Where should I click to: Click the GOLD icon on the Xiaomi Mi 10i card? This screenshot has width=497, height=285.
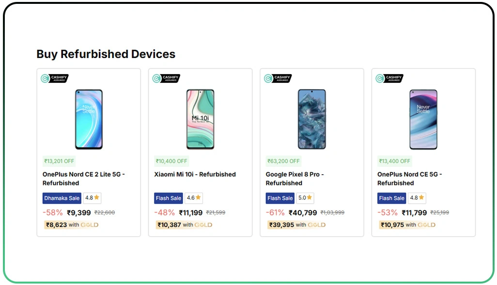[203, 225]
